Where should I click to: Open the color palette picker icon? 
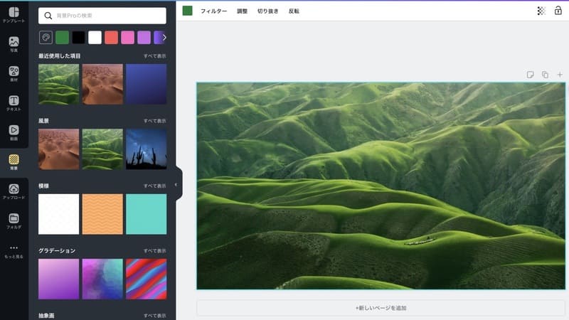46,38
